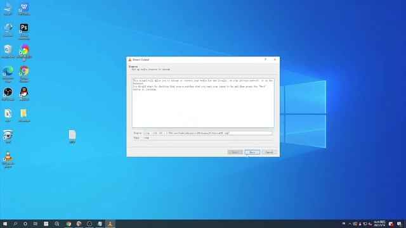406x228 pixels.
Task: Open the WPS Office desktop shortcut
Action: [x=24, y=9]
